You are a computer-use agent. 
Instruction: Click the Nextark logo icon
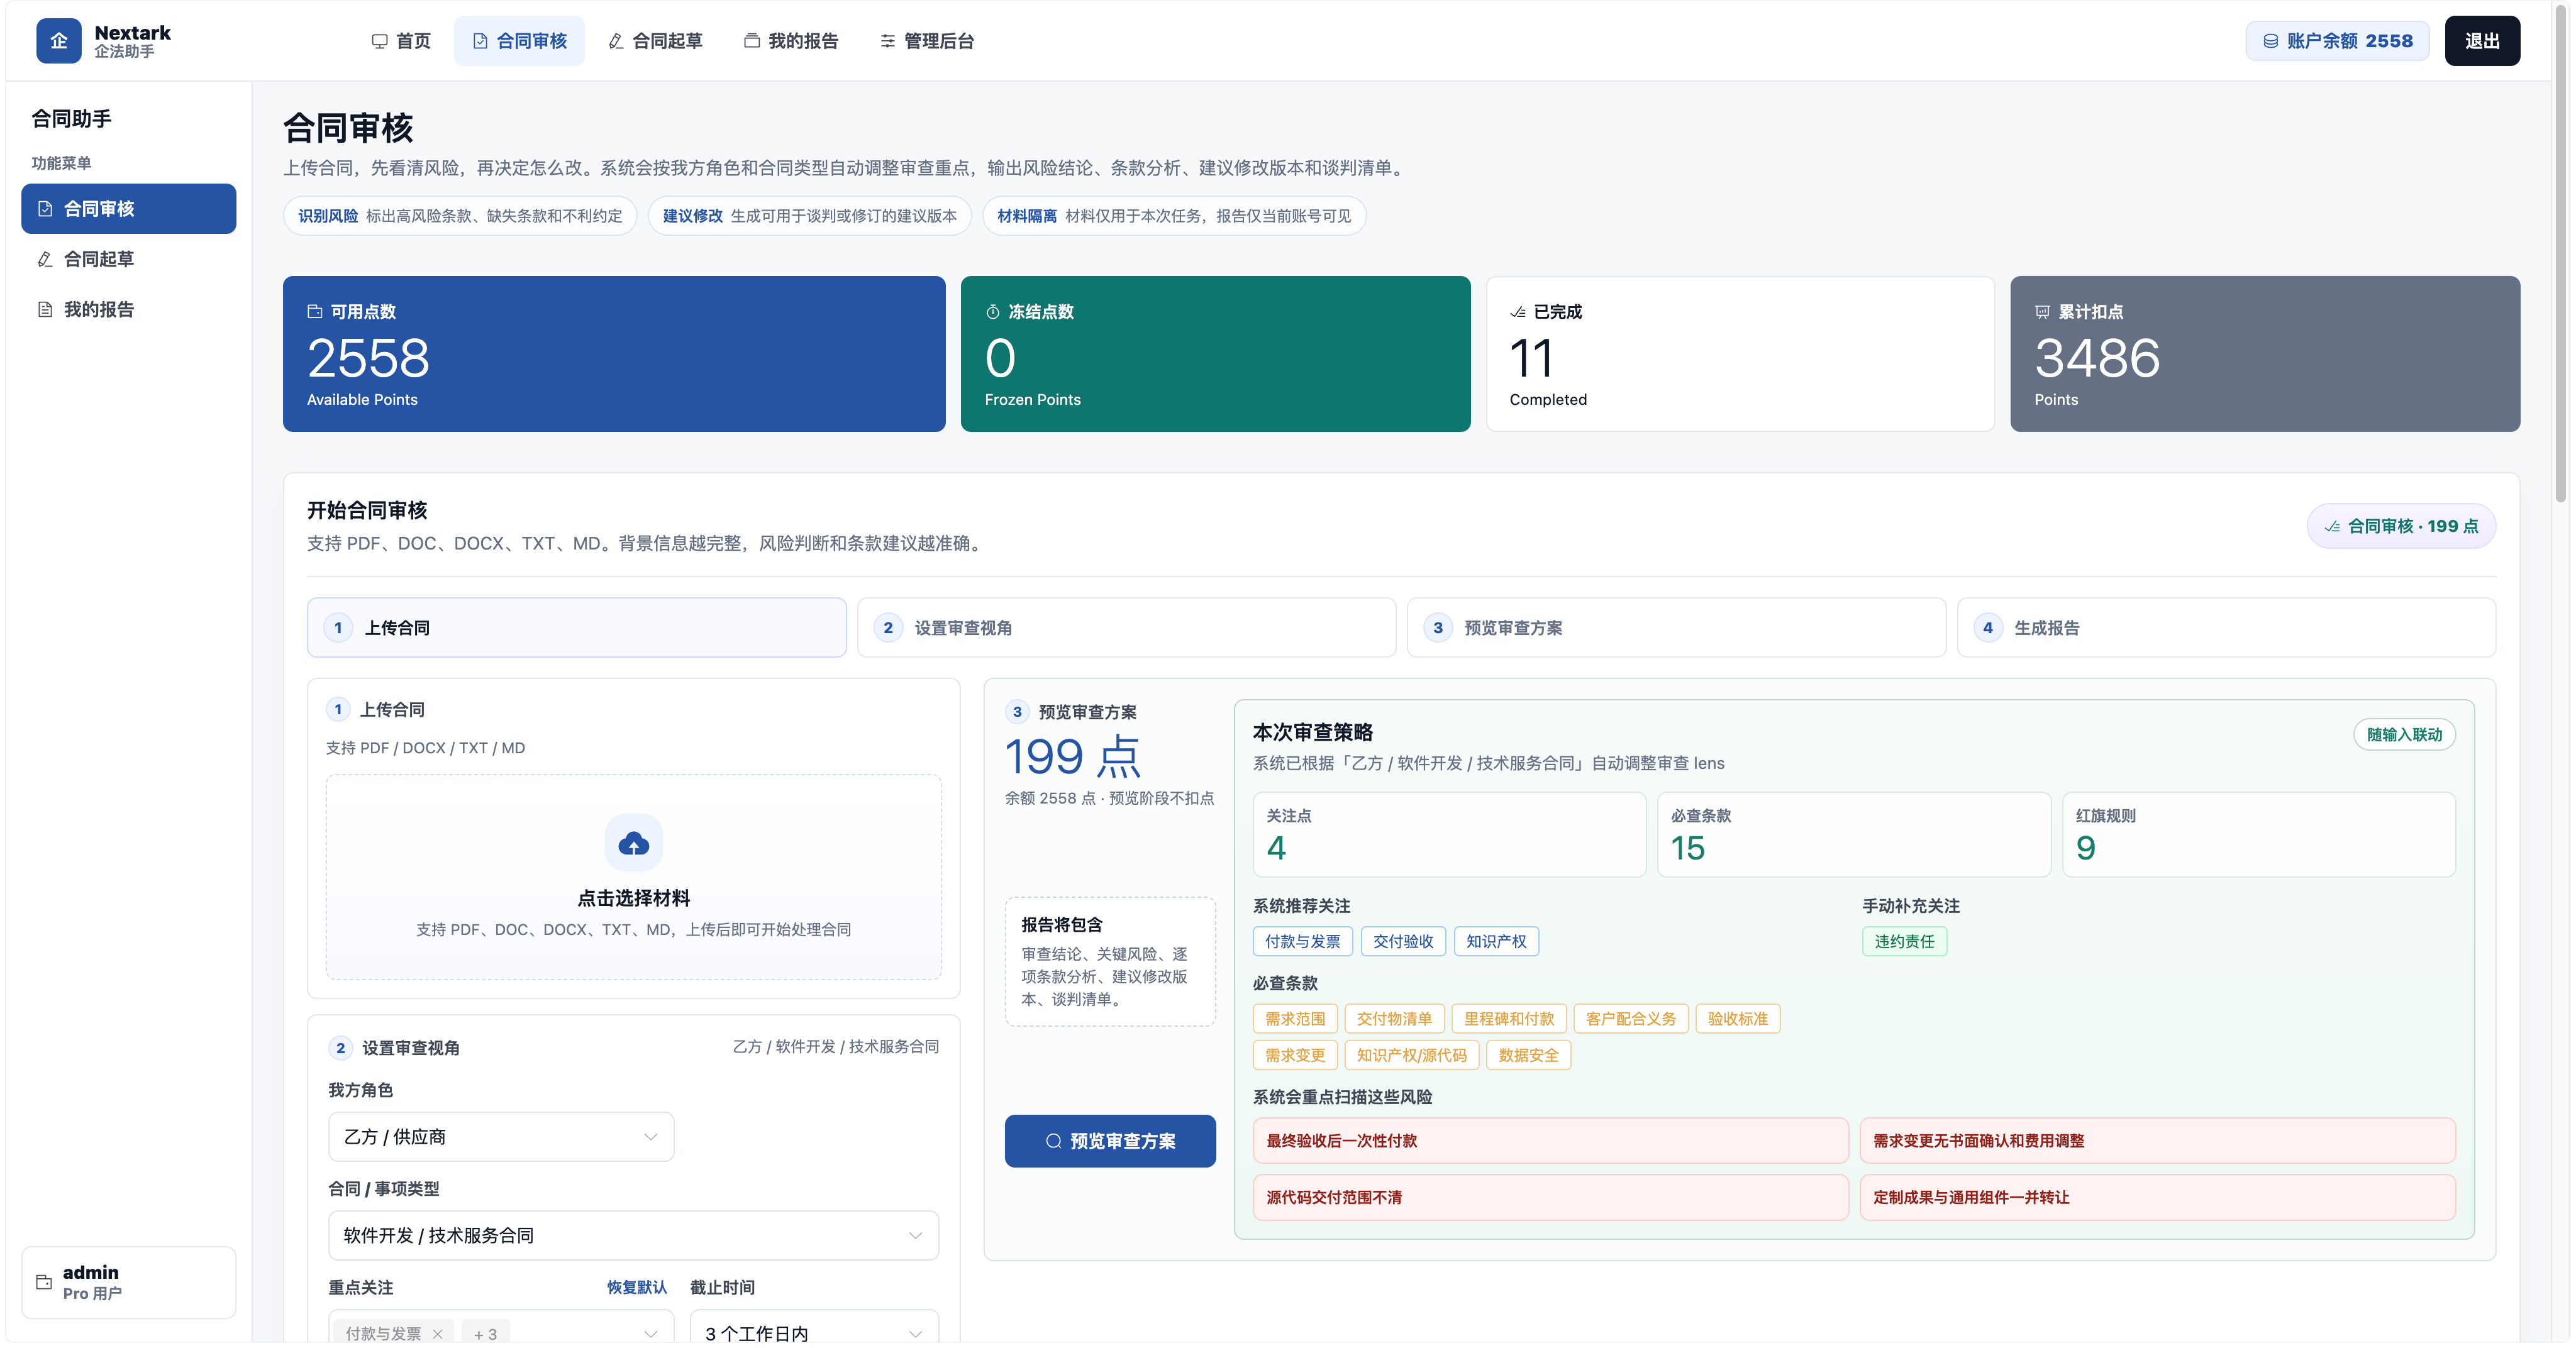[x=59, y=41]
